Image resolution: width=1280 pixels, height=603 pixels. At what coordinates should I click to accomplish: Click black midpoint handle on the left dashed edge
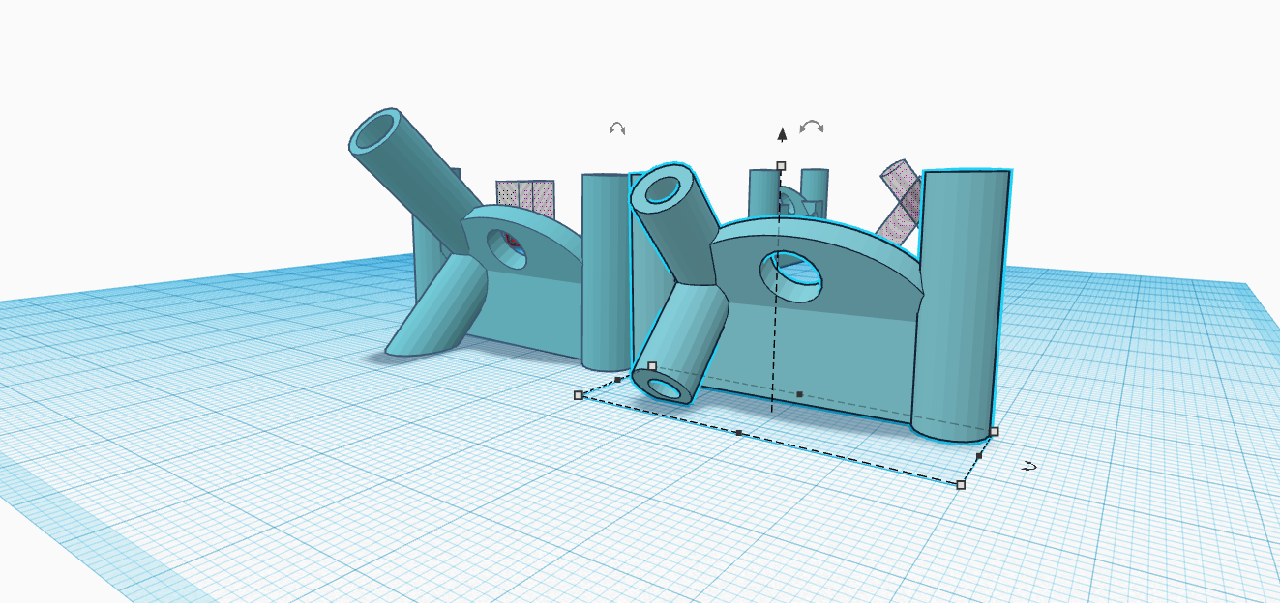618,380
